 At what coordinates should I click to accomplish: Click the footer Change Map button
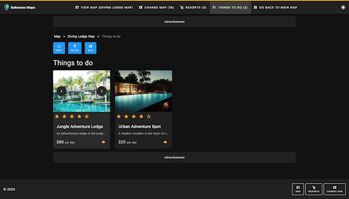tap(335, 189)
